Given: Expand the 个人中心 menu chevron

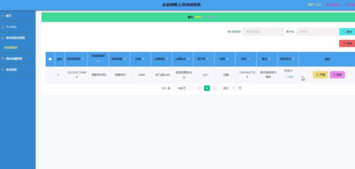Looking at the screenshot, I should click(x=31, y=27).
